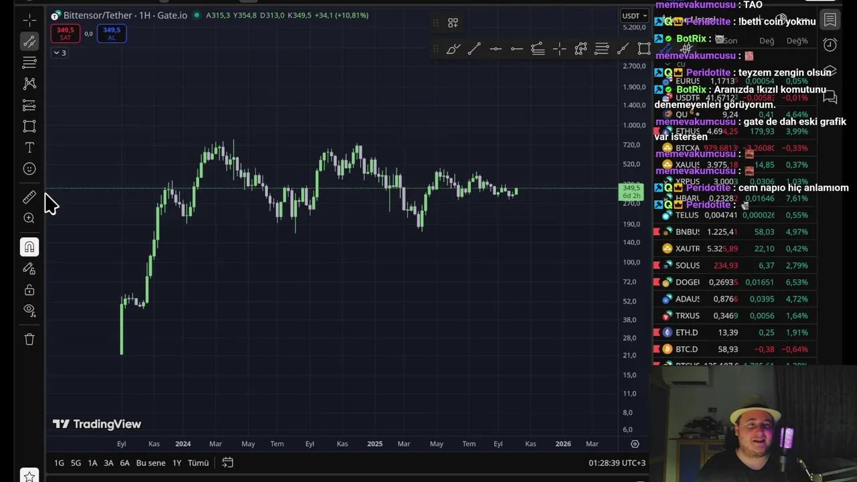Screen dimensions: 857x482
Task: Select the Tümü time range
Action: (198, 463)
